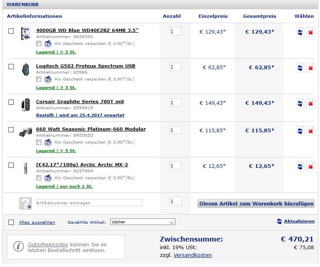Open Seasonic power supply thumbnail

[26, 132]
